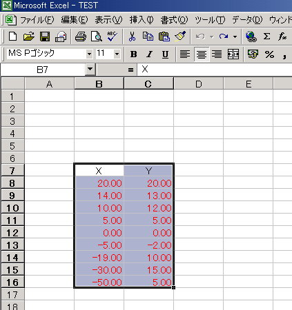Image resolution: width=292 pixels, height=310 pixels.
Task: Open the 挿入(I) menu
Action: pos(142,20)
